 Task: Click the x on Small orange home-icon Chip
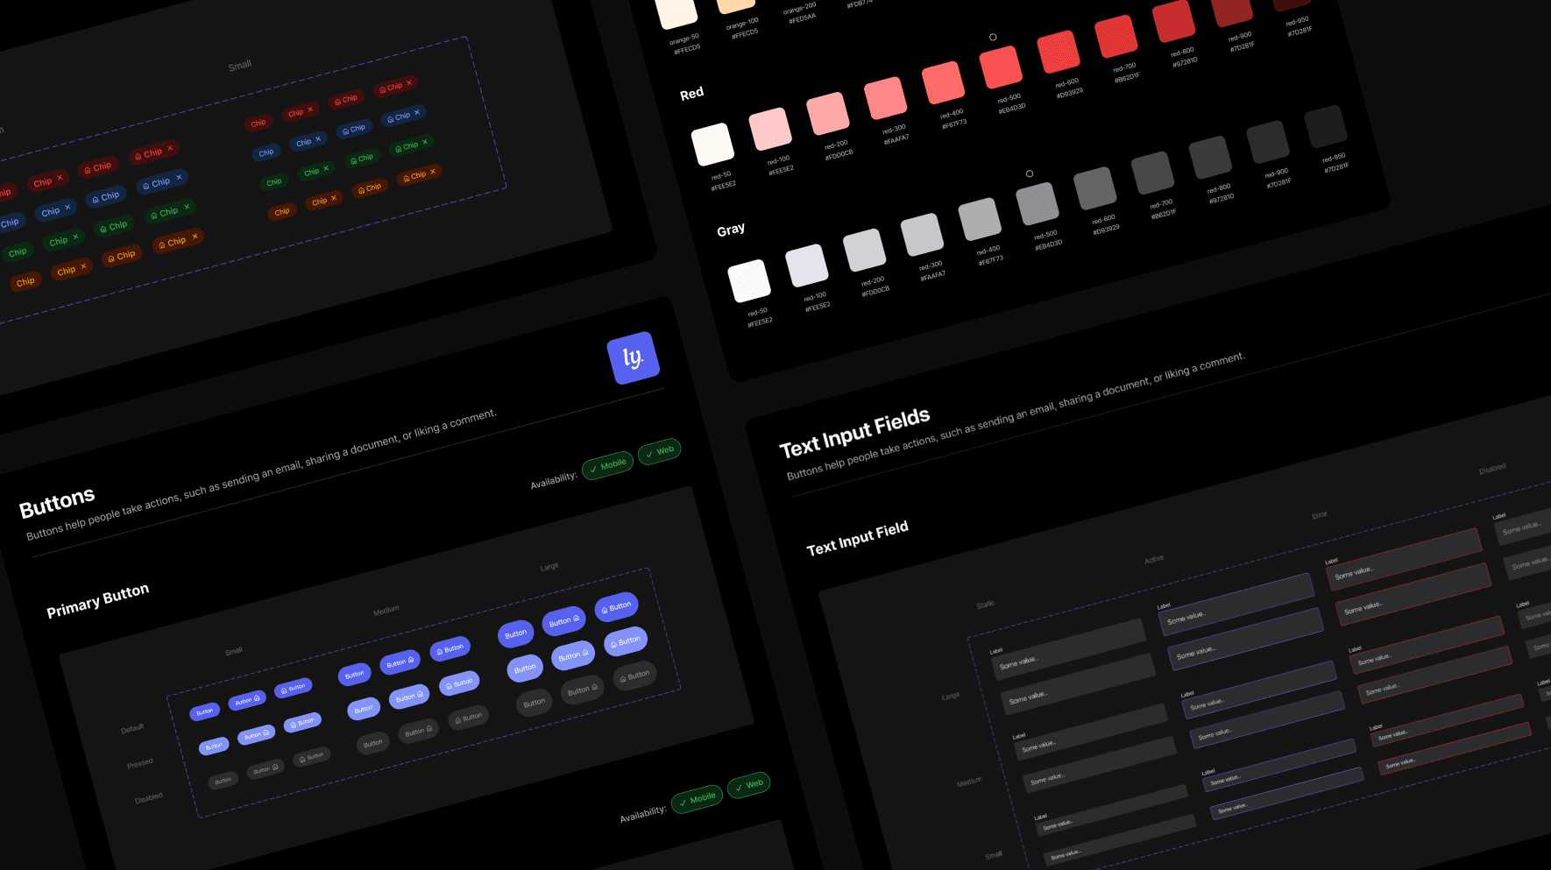[x=433, y=172]
